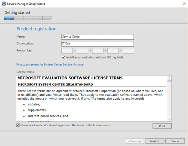
Task: Click the 'License terms:' label
Action: [x=25, y=72]
